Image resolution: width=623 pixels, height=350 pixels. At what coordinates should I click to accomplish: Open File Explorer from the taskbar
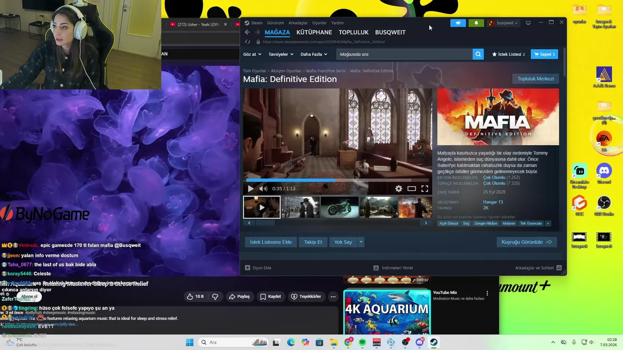tap(333, 342)
